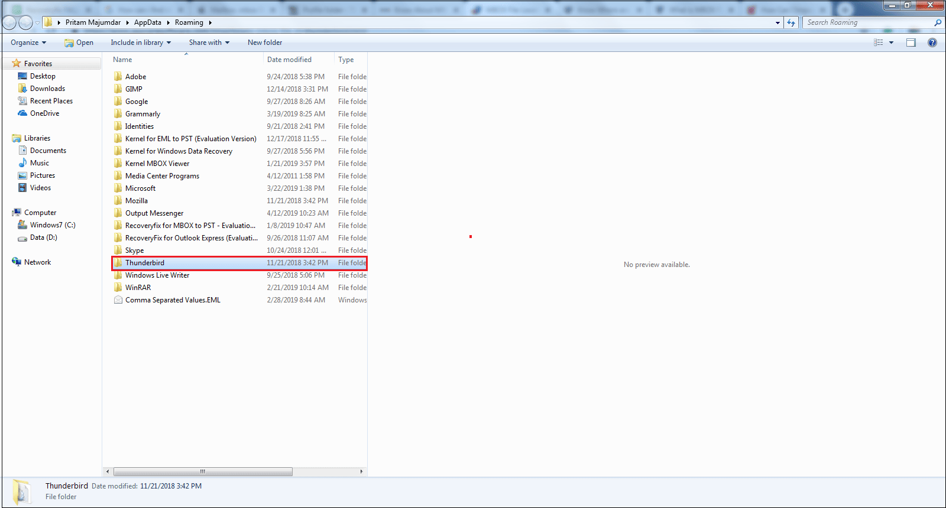946x508 pixels.
Task: Click the Adobe folder icon
Action: click(x=118, y=76)
